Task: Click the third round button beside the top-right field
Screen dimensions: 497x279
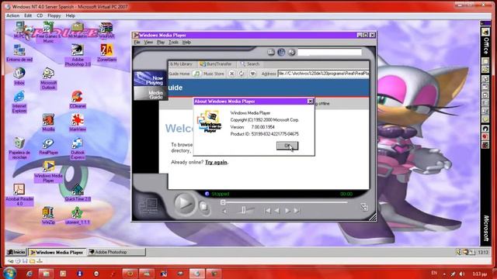Action: [292, 52]
